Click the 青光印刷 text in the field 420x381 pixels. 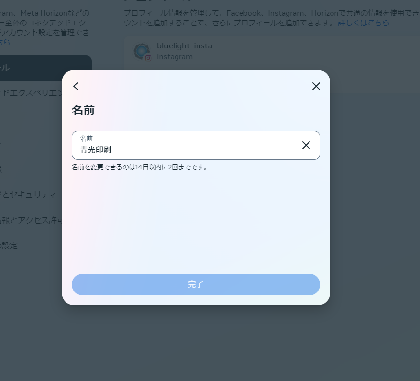point(96,150)
